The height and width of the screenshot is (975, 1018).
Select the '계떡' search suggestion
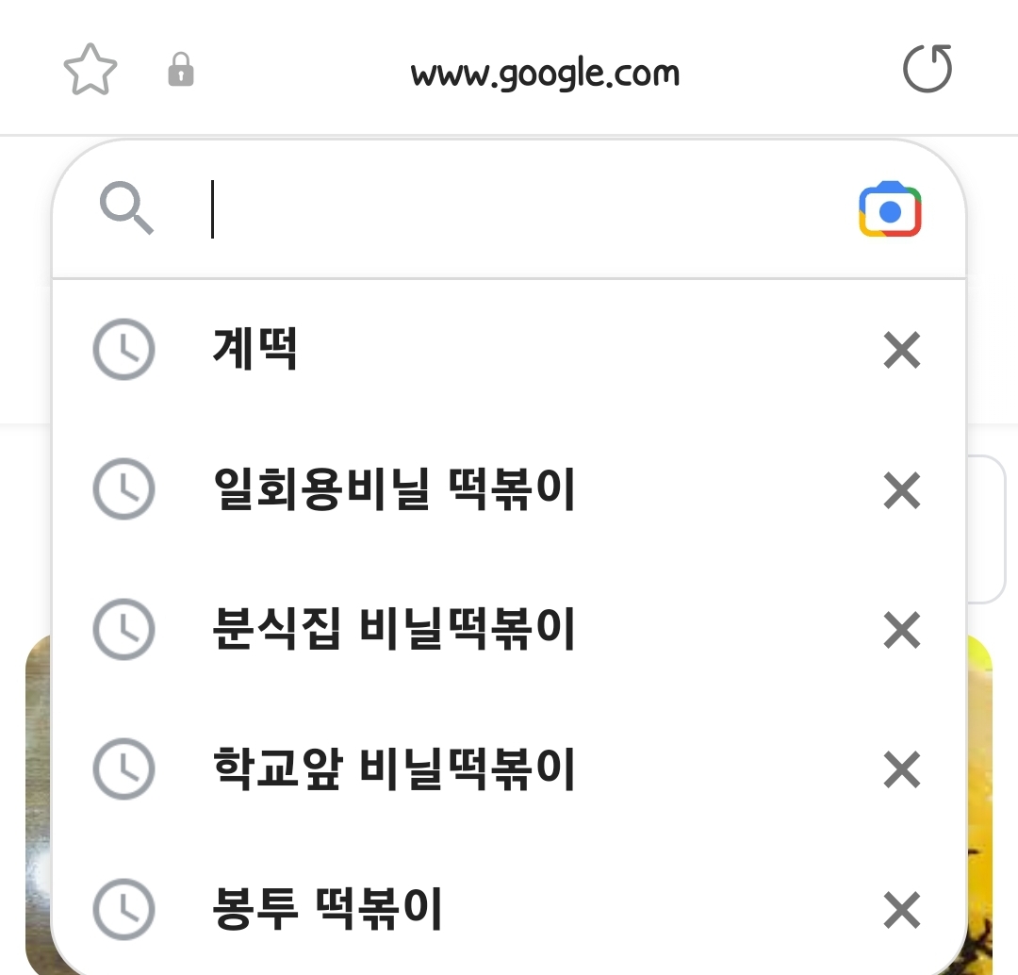(x=256, y=350)
